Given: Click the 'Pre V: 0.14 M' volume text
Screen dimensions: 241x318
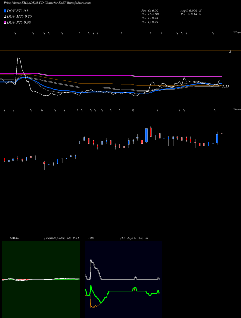Looking at the screenshot, I should 191,14.
